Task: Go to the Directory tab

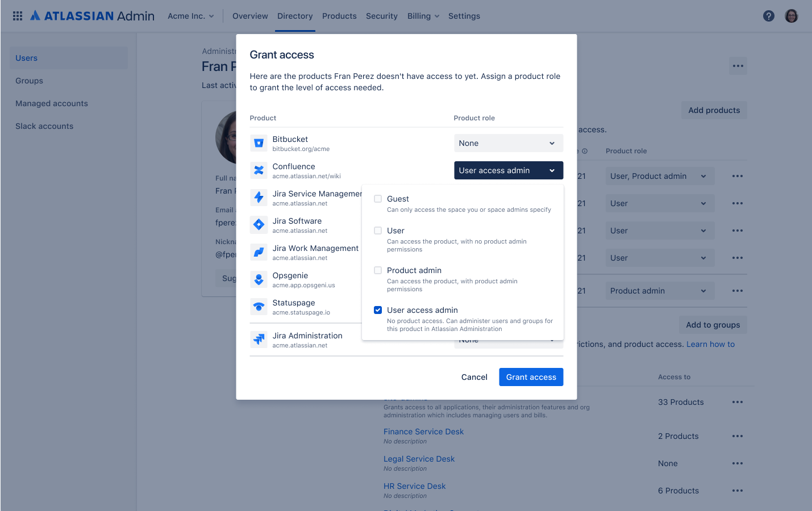Action: coord(295,16)
